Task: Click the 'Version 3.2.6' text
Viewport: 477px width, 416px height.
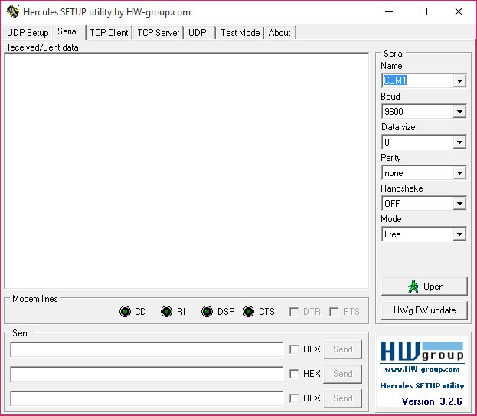Action: pos(432,401)
